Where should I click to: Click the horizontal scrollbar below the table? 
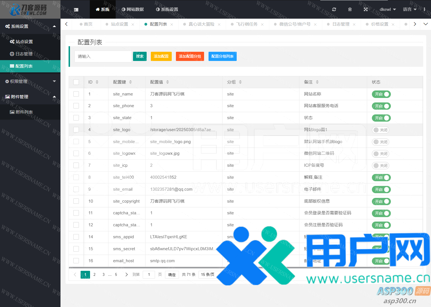click(229, 267)
